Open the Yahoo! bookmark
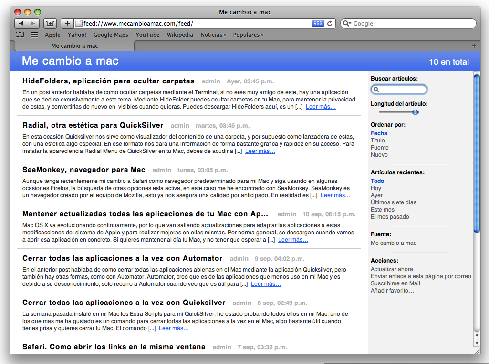Screen dimensions: 489x364 pyautogui.click(x=77, y=35)
